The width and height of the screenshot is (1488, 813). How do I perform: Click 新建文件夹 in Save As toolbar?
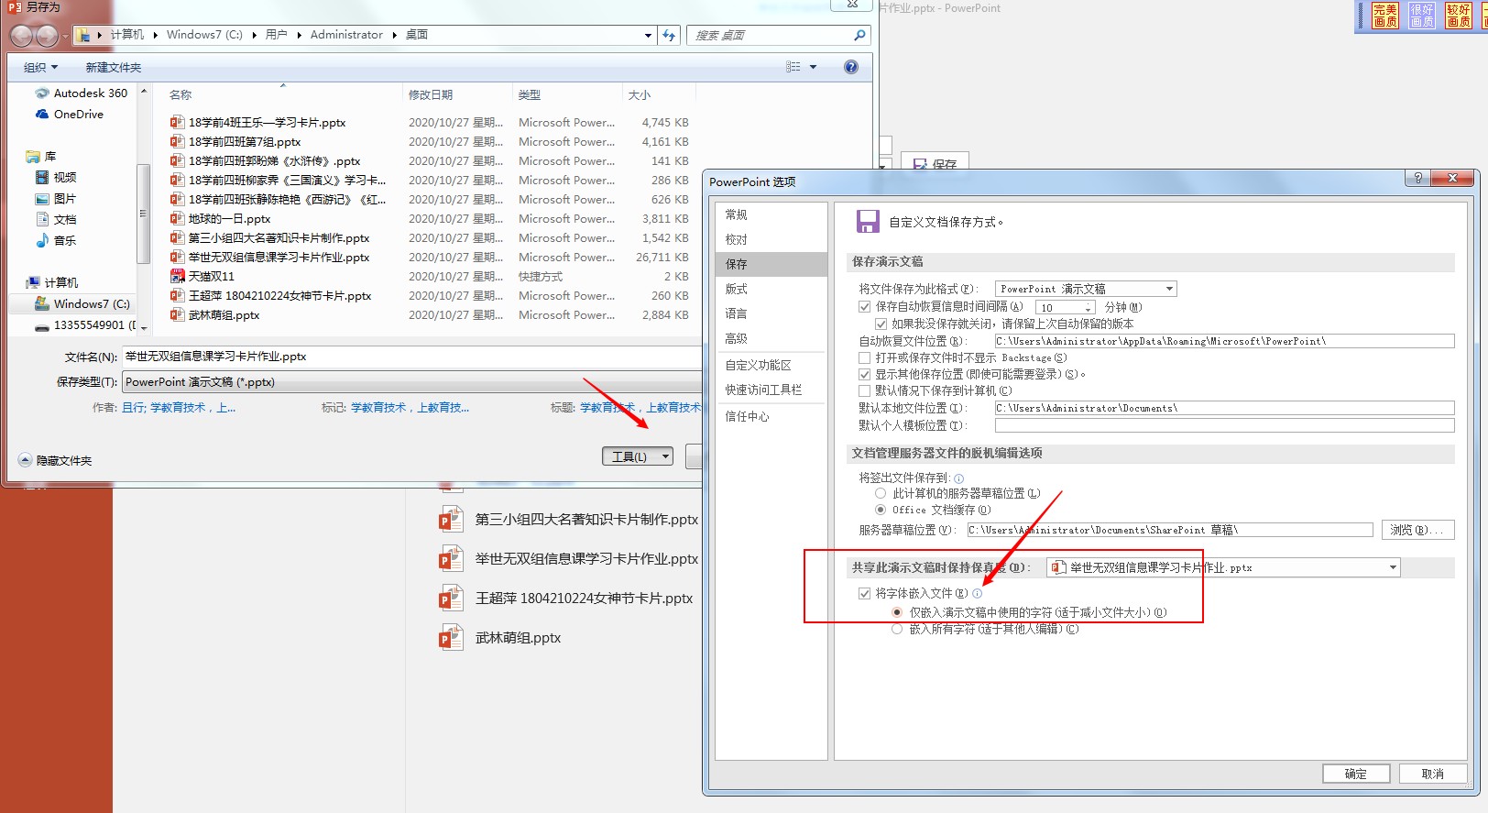[114, 67]
